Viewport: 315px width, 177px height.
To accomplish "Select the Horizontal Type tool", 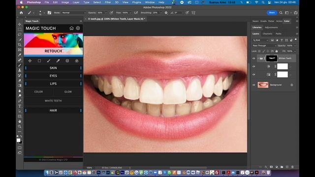I will (20, 106).
